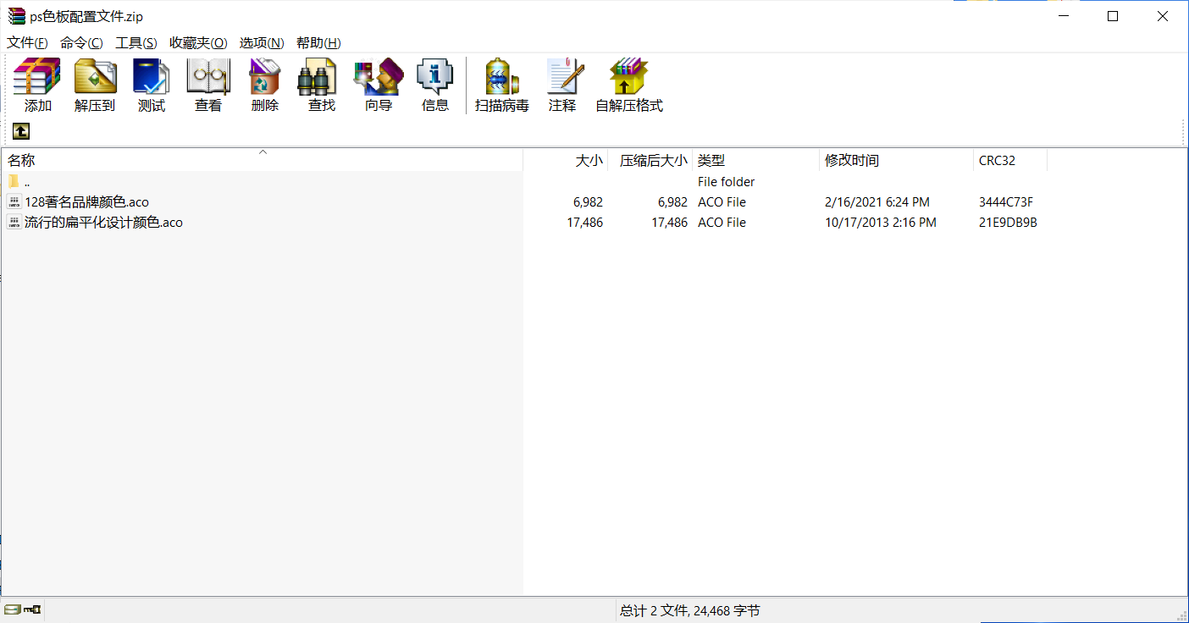Click the 自解压格式 (SFX) icon
1189x623 pixels.
pos(628,85)
